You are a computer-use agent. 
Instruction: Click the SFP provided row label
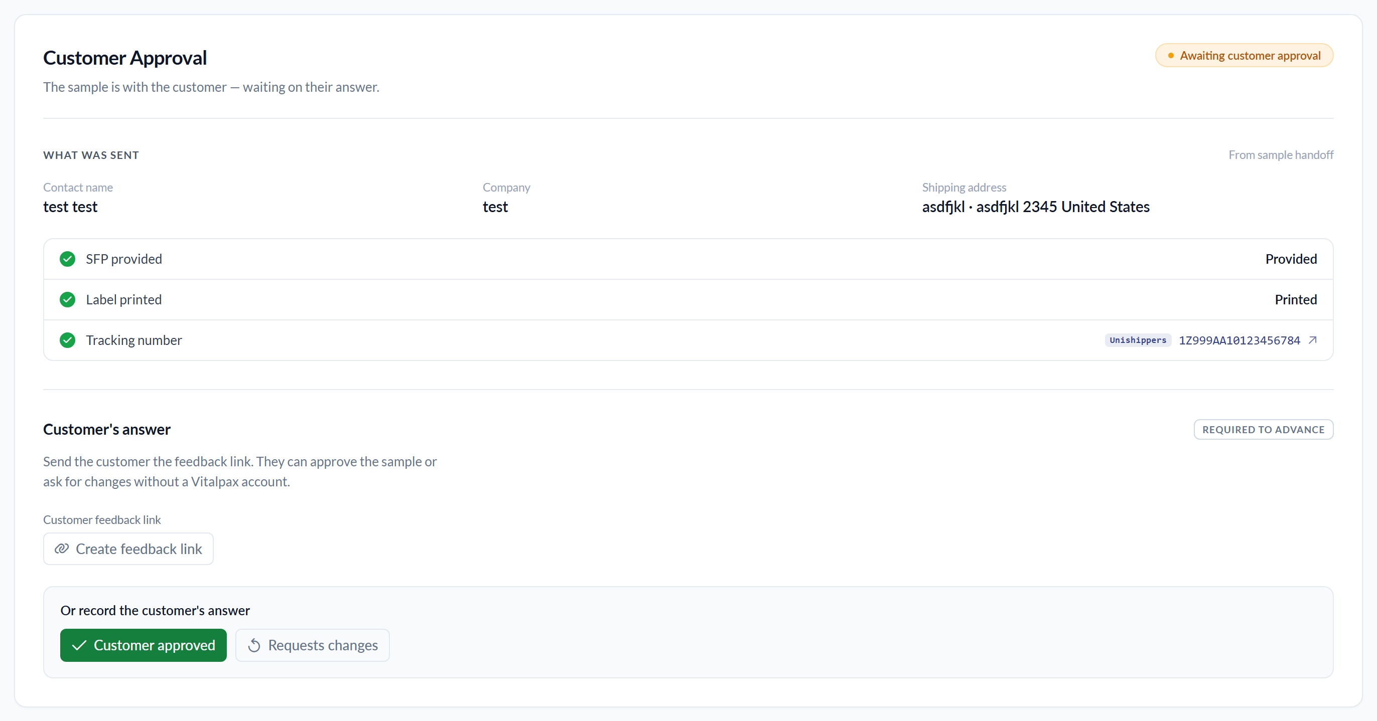(124, 259)
